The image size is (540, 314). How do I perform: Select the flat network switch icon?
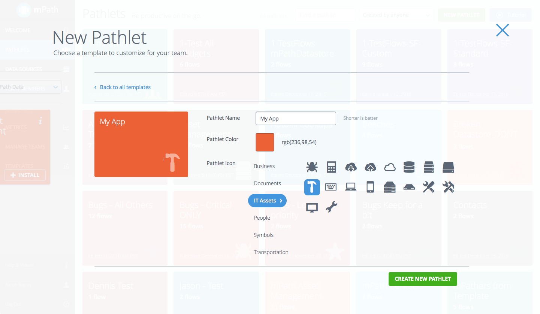coord(409,187)
